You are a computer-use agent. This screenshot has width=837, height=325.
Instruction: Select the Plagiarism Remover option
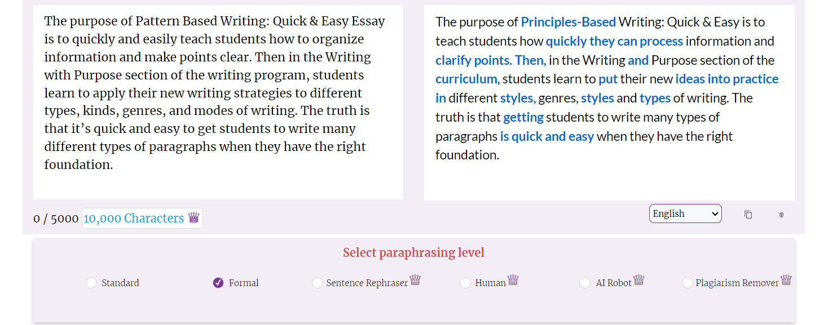(687, 283)
